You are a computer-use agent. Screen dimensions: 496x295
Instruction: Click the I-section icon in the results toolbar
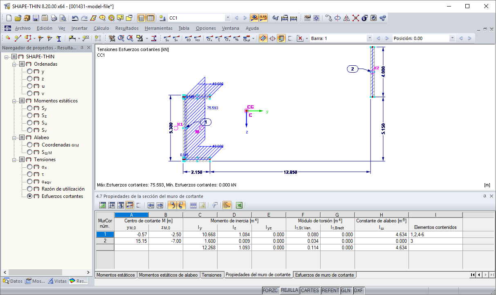tap(154, 38)
